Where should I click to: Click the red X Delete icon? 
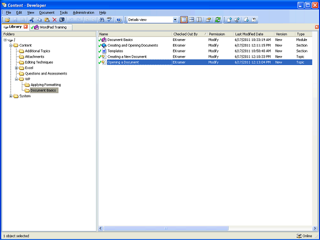pos(54,20)
